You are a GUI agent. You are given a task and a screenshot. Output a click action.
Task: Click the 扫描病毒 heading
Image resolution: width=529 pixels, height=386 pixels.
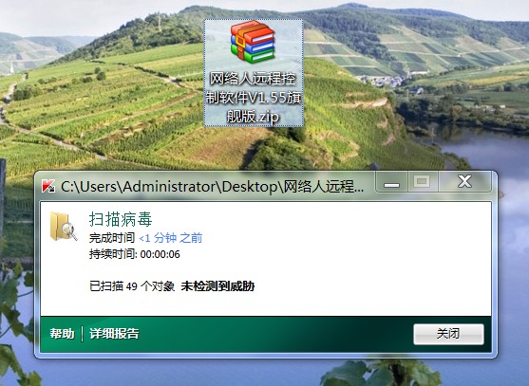[121, 219]
